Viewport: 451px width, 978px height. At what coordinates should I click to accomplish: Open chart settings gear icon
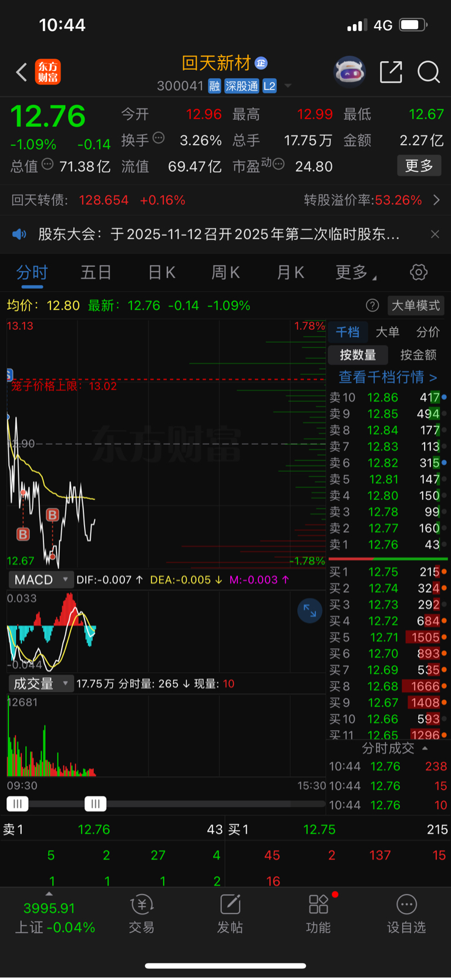[x=419, y=272]
